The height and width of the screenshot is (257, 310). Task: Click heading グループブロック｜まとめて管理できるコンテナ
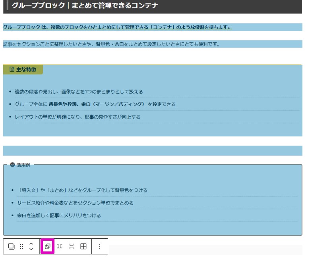tap(85, 5)
